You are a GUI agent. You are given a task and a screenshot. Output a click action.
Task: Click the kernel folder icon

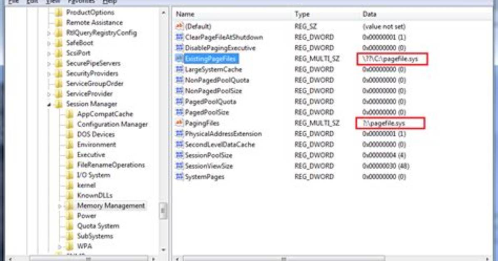(x=70, y=185)
